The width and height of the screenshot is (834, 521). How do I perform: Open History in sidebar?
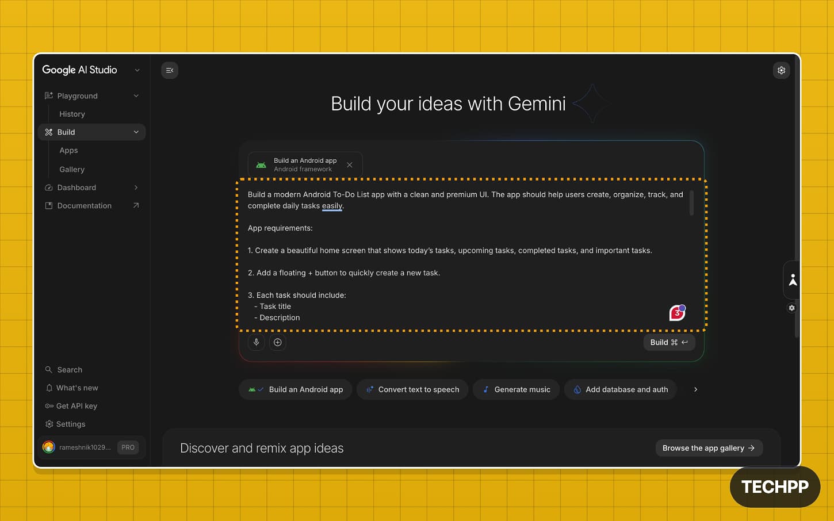[x=72, y=114]
